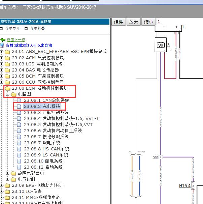
Task: Click the 23.10 IC folder icon
Action: tap(7, 192)
